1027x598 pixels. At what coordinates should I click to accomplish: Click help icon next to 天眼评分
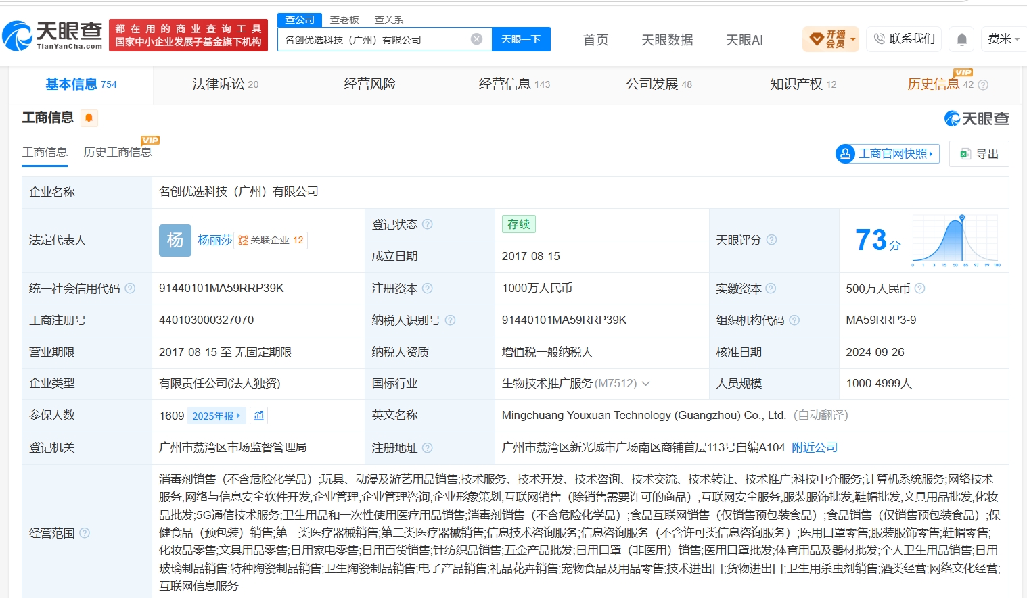tap(771, 240)
